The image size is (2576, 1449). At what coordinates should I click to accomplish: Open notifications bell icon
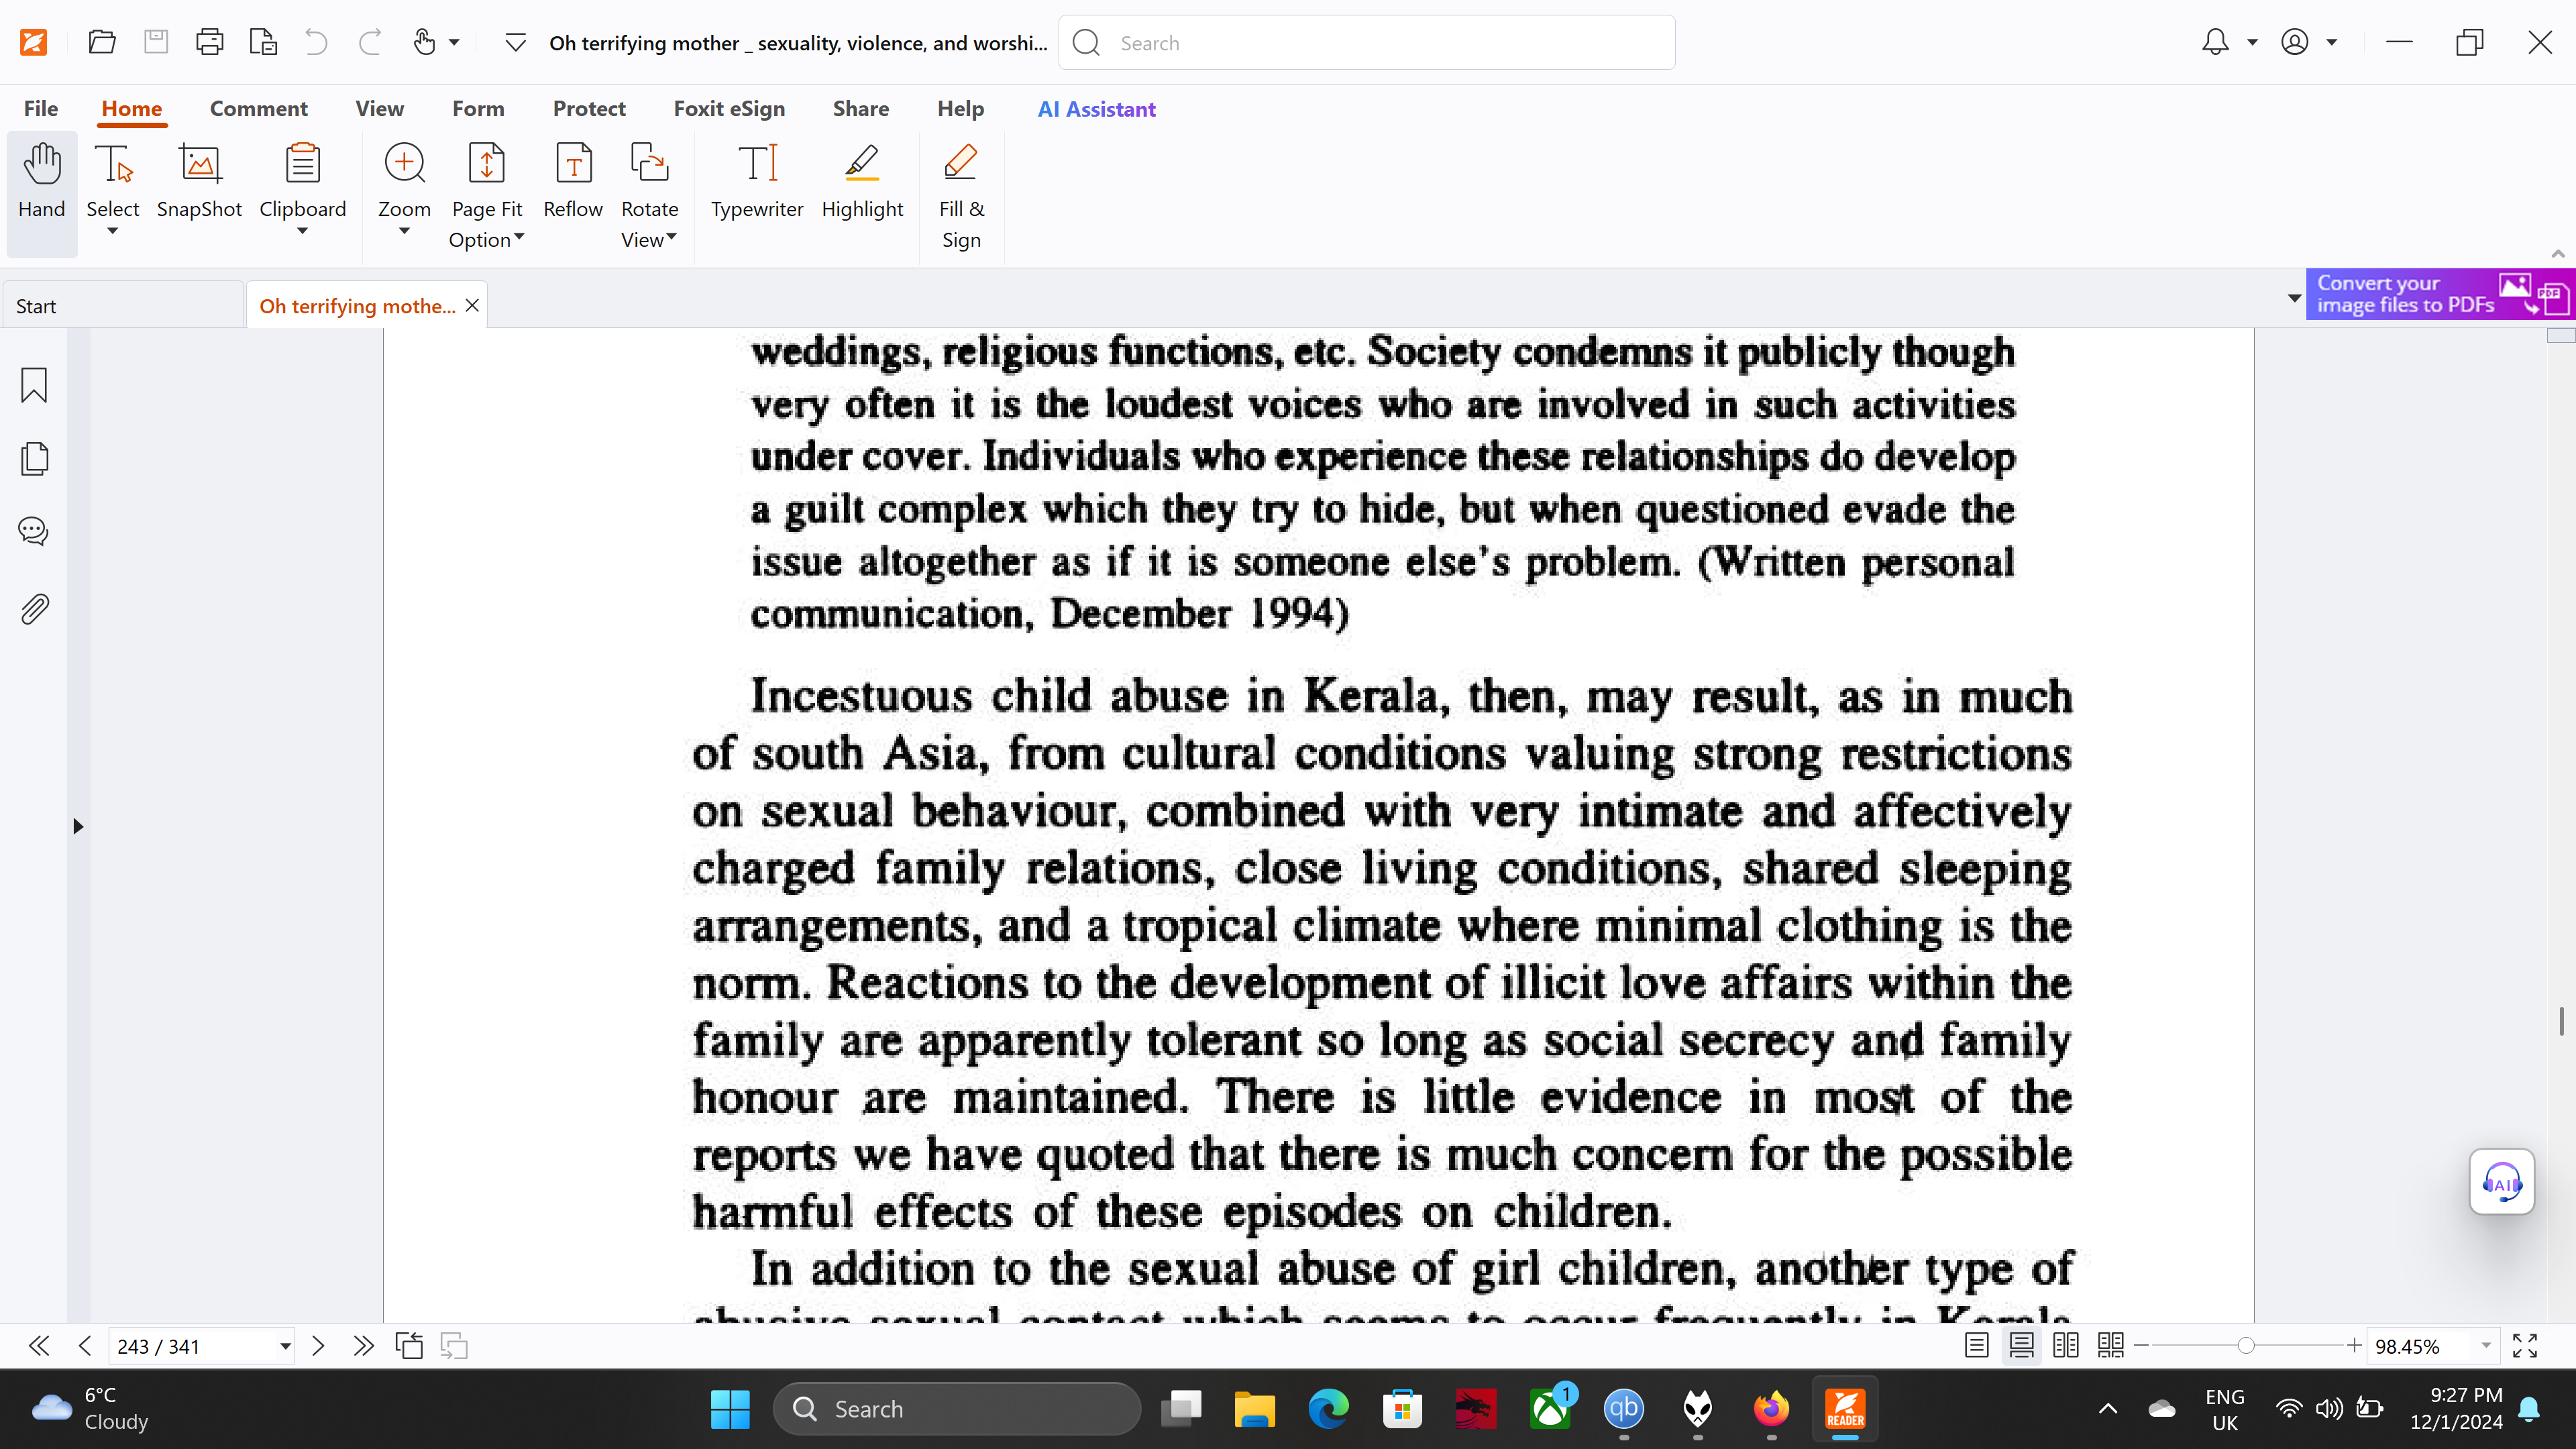(2215, 42)
